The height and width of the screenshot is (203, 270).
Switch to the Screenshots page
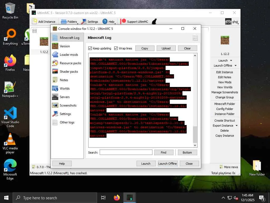pyautogui.click(x=67, y=105)
